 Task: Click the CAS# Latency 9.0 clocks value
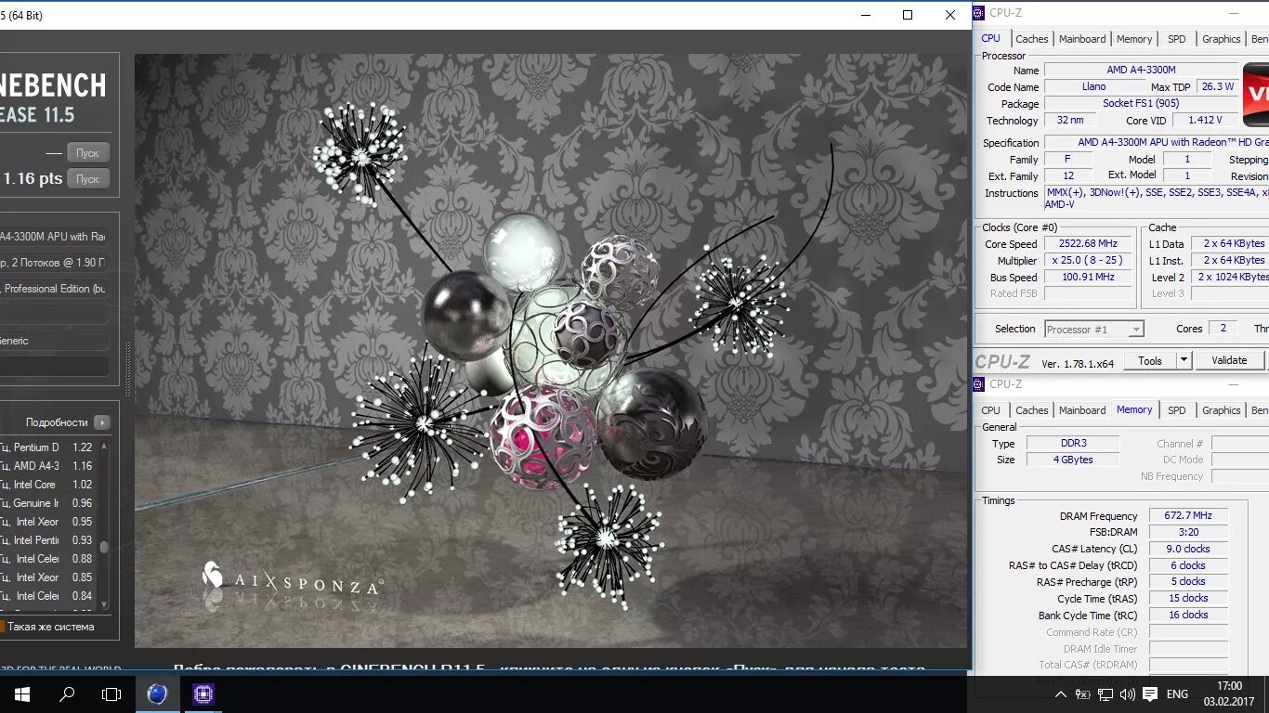pos(1188,549)
